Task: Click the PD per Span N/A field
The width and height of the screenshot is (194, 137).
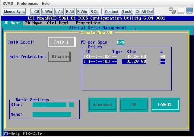Action: [120, 42]
